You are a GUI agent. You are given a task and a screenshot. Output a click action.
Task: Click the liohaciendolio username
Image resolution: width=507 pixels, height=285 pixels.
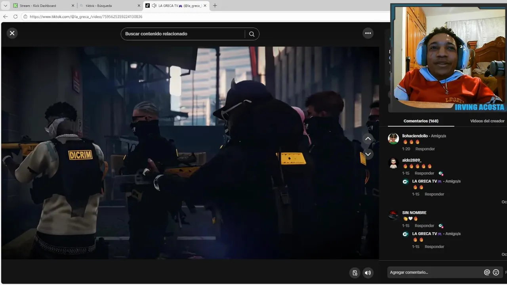tap(415, 136)
